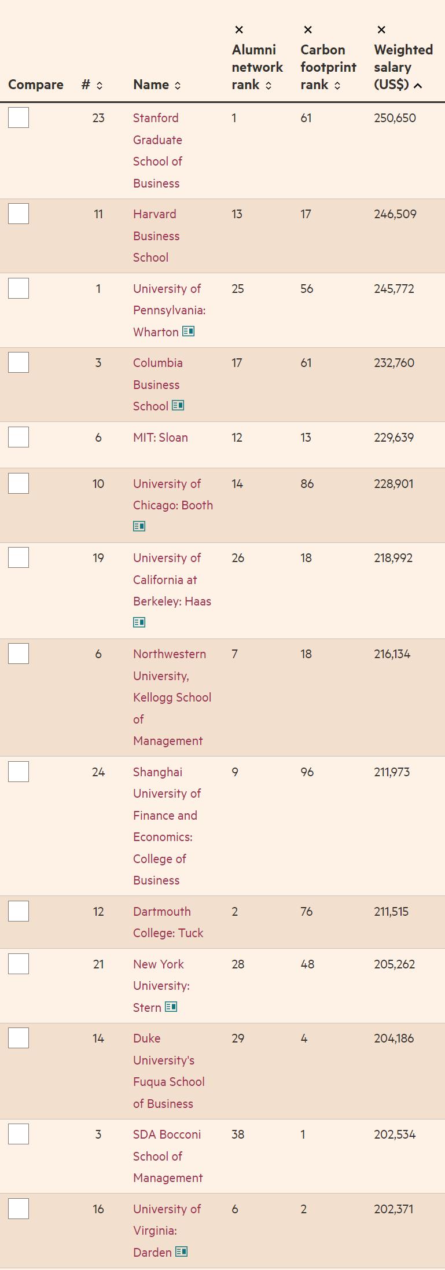Check compare box for Dartmouth College: Tuck

point(19,912)
